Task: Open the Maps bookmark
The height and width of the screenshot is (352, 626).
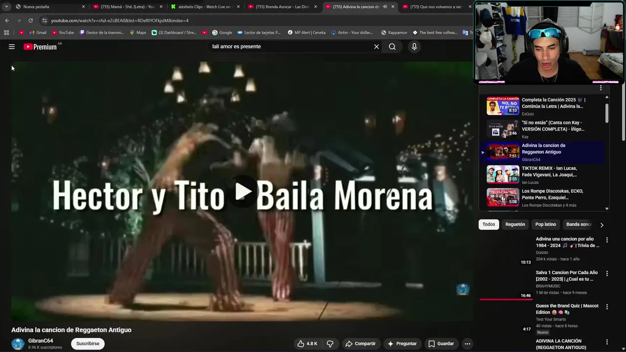Action: pyautogui.click(x=138, y=33)
